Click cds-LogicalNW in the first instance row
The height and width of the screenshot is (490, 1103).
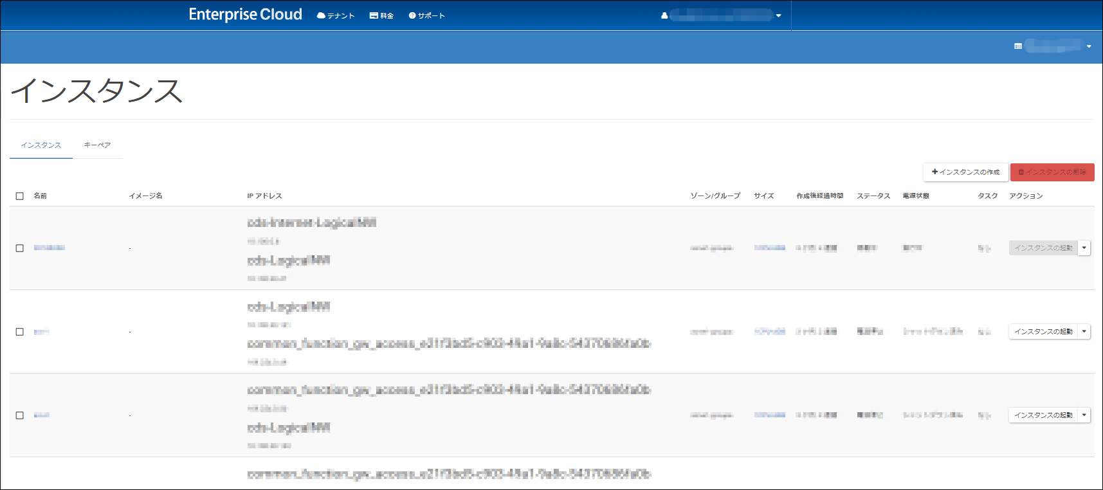coord(289,260)
